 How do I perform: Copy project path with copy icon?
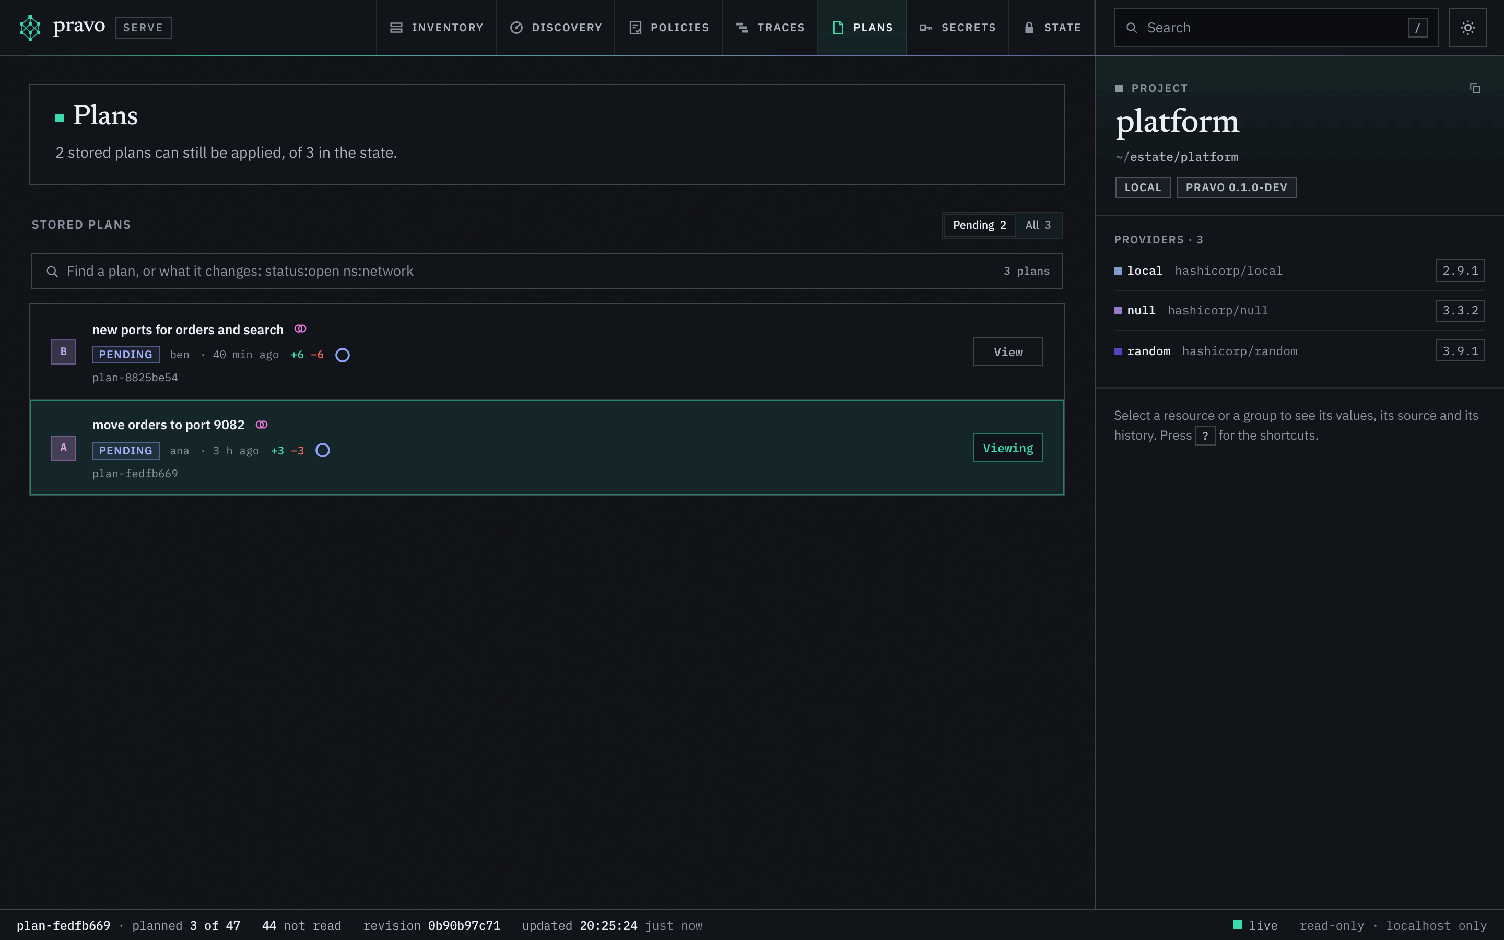click(1475, 88)
